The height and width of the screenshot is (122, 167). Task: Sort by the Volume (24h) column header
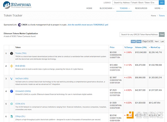tap(141, 47)
